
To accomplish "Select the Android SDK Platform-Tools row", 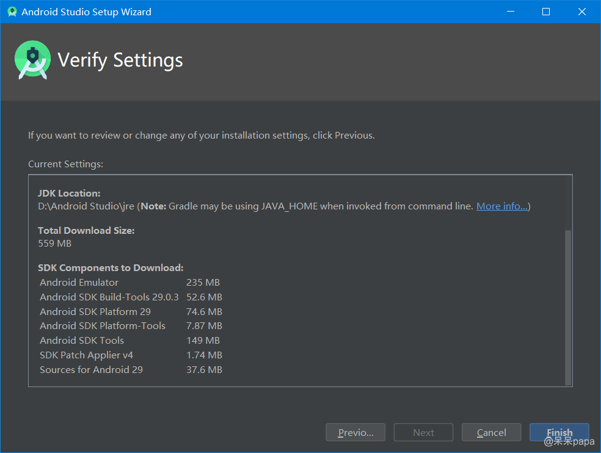I will coord(131,326).
